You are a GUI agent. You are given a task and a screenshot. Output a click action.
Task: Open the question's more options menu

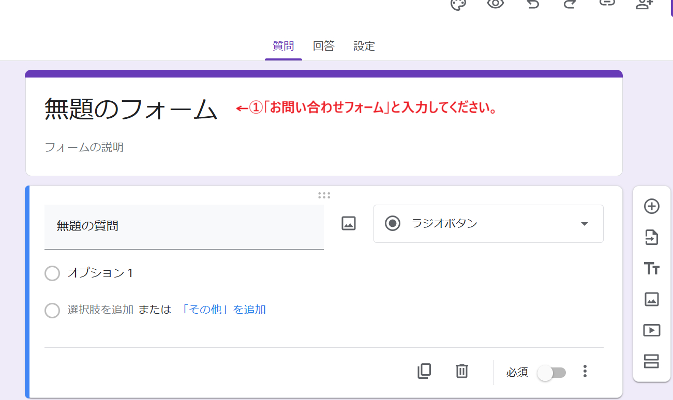[x=585, y=371]
